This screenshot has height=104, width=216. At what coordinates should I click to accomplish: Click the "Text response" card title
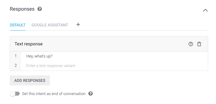click(29, 44)
